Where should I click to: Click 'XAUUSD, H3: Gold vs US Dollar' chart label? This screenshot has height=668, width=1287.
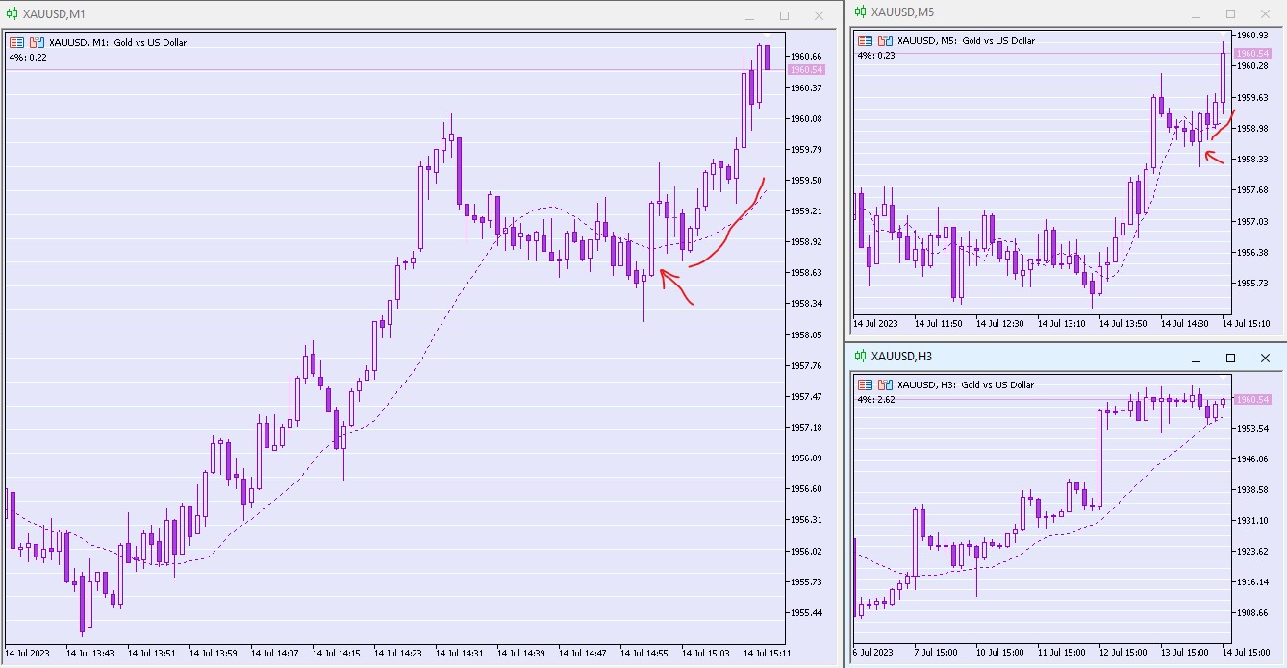pos(966,384)
